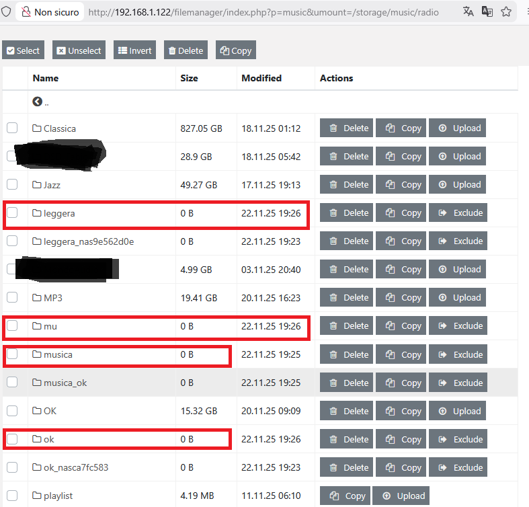Select the checkbox for playlist row
Image resolution: width=529 pixels, height=507 pixels.
click(12, 496)
